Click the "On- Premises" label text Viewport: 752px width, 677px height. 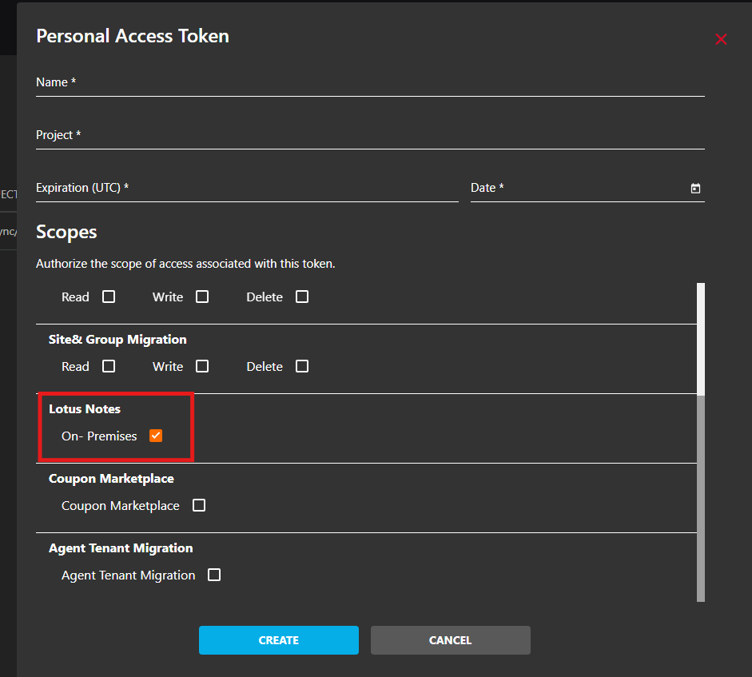coord(99,436)
